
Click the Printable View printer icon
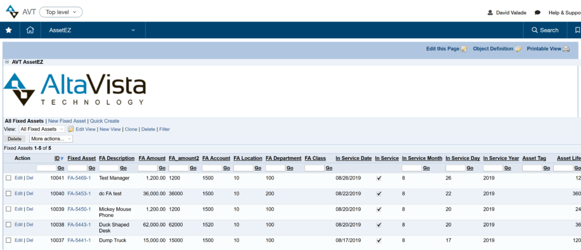[566, 49]
